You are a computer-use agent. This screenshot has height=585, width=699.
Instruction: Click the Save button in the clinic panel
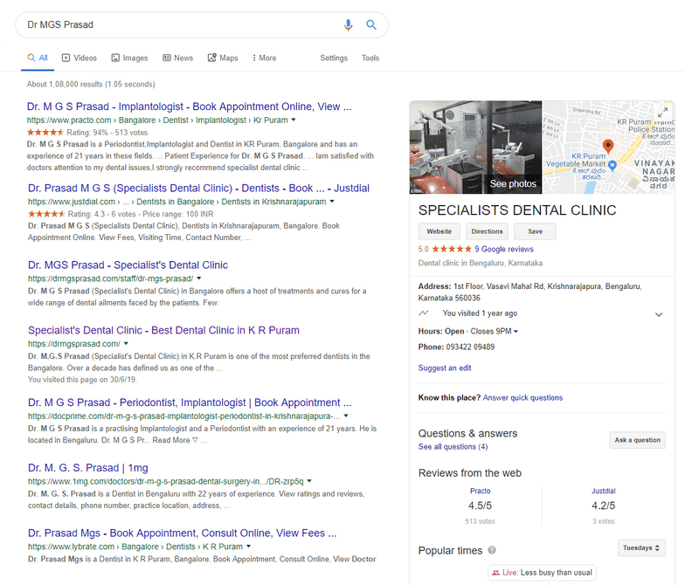pyautogui.click(x=535, y=231)
